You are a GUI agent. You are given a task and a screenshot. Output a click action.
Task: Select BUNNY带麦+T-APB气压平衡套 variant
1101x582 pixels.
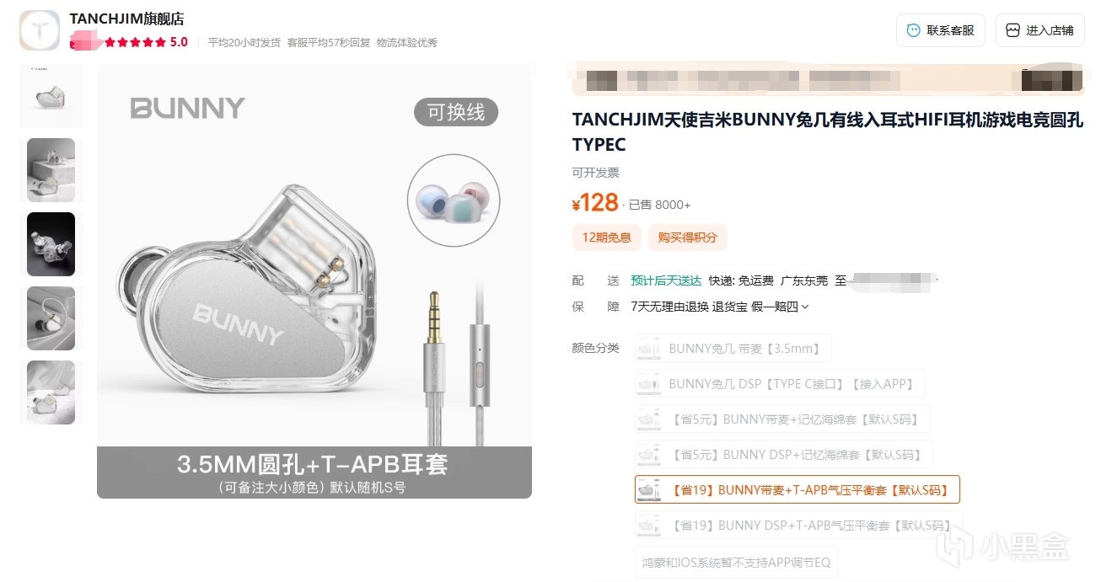tap(798, 489)
